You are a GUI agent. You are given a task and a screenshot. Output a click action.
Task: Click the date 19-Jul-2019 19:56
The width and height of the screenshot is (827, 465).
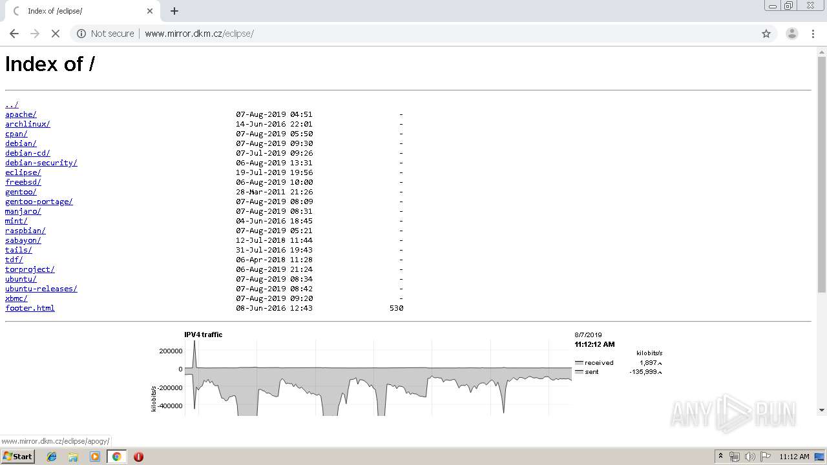(x=274, y=172)
